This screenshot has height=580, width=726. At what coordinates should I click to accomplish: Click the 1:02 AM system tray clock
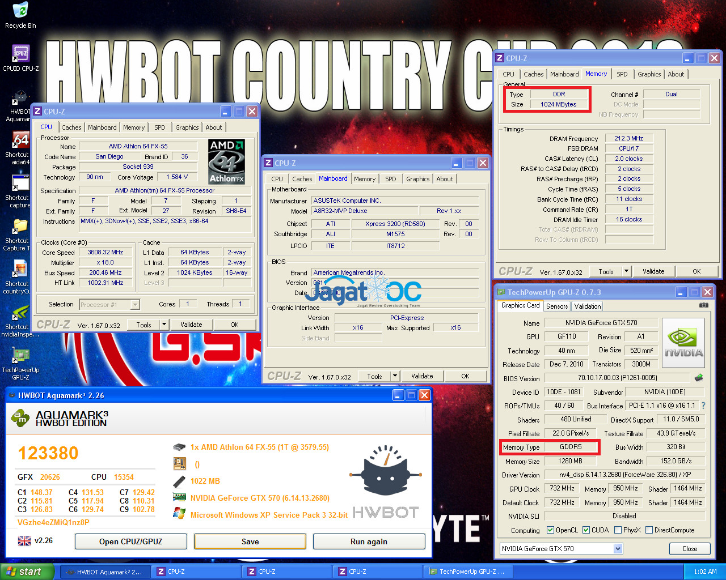point(705,572)
